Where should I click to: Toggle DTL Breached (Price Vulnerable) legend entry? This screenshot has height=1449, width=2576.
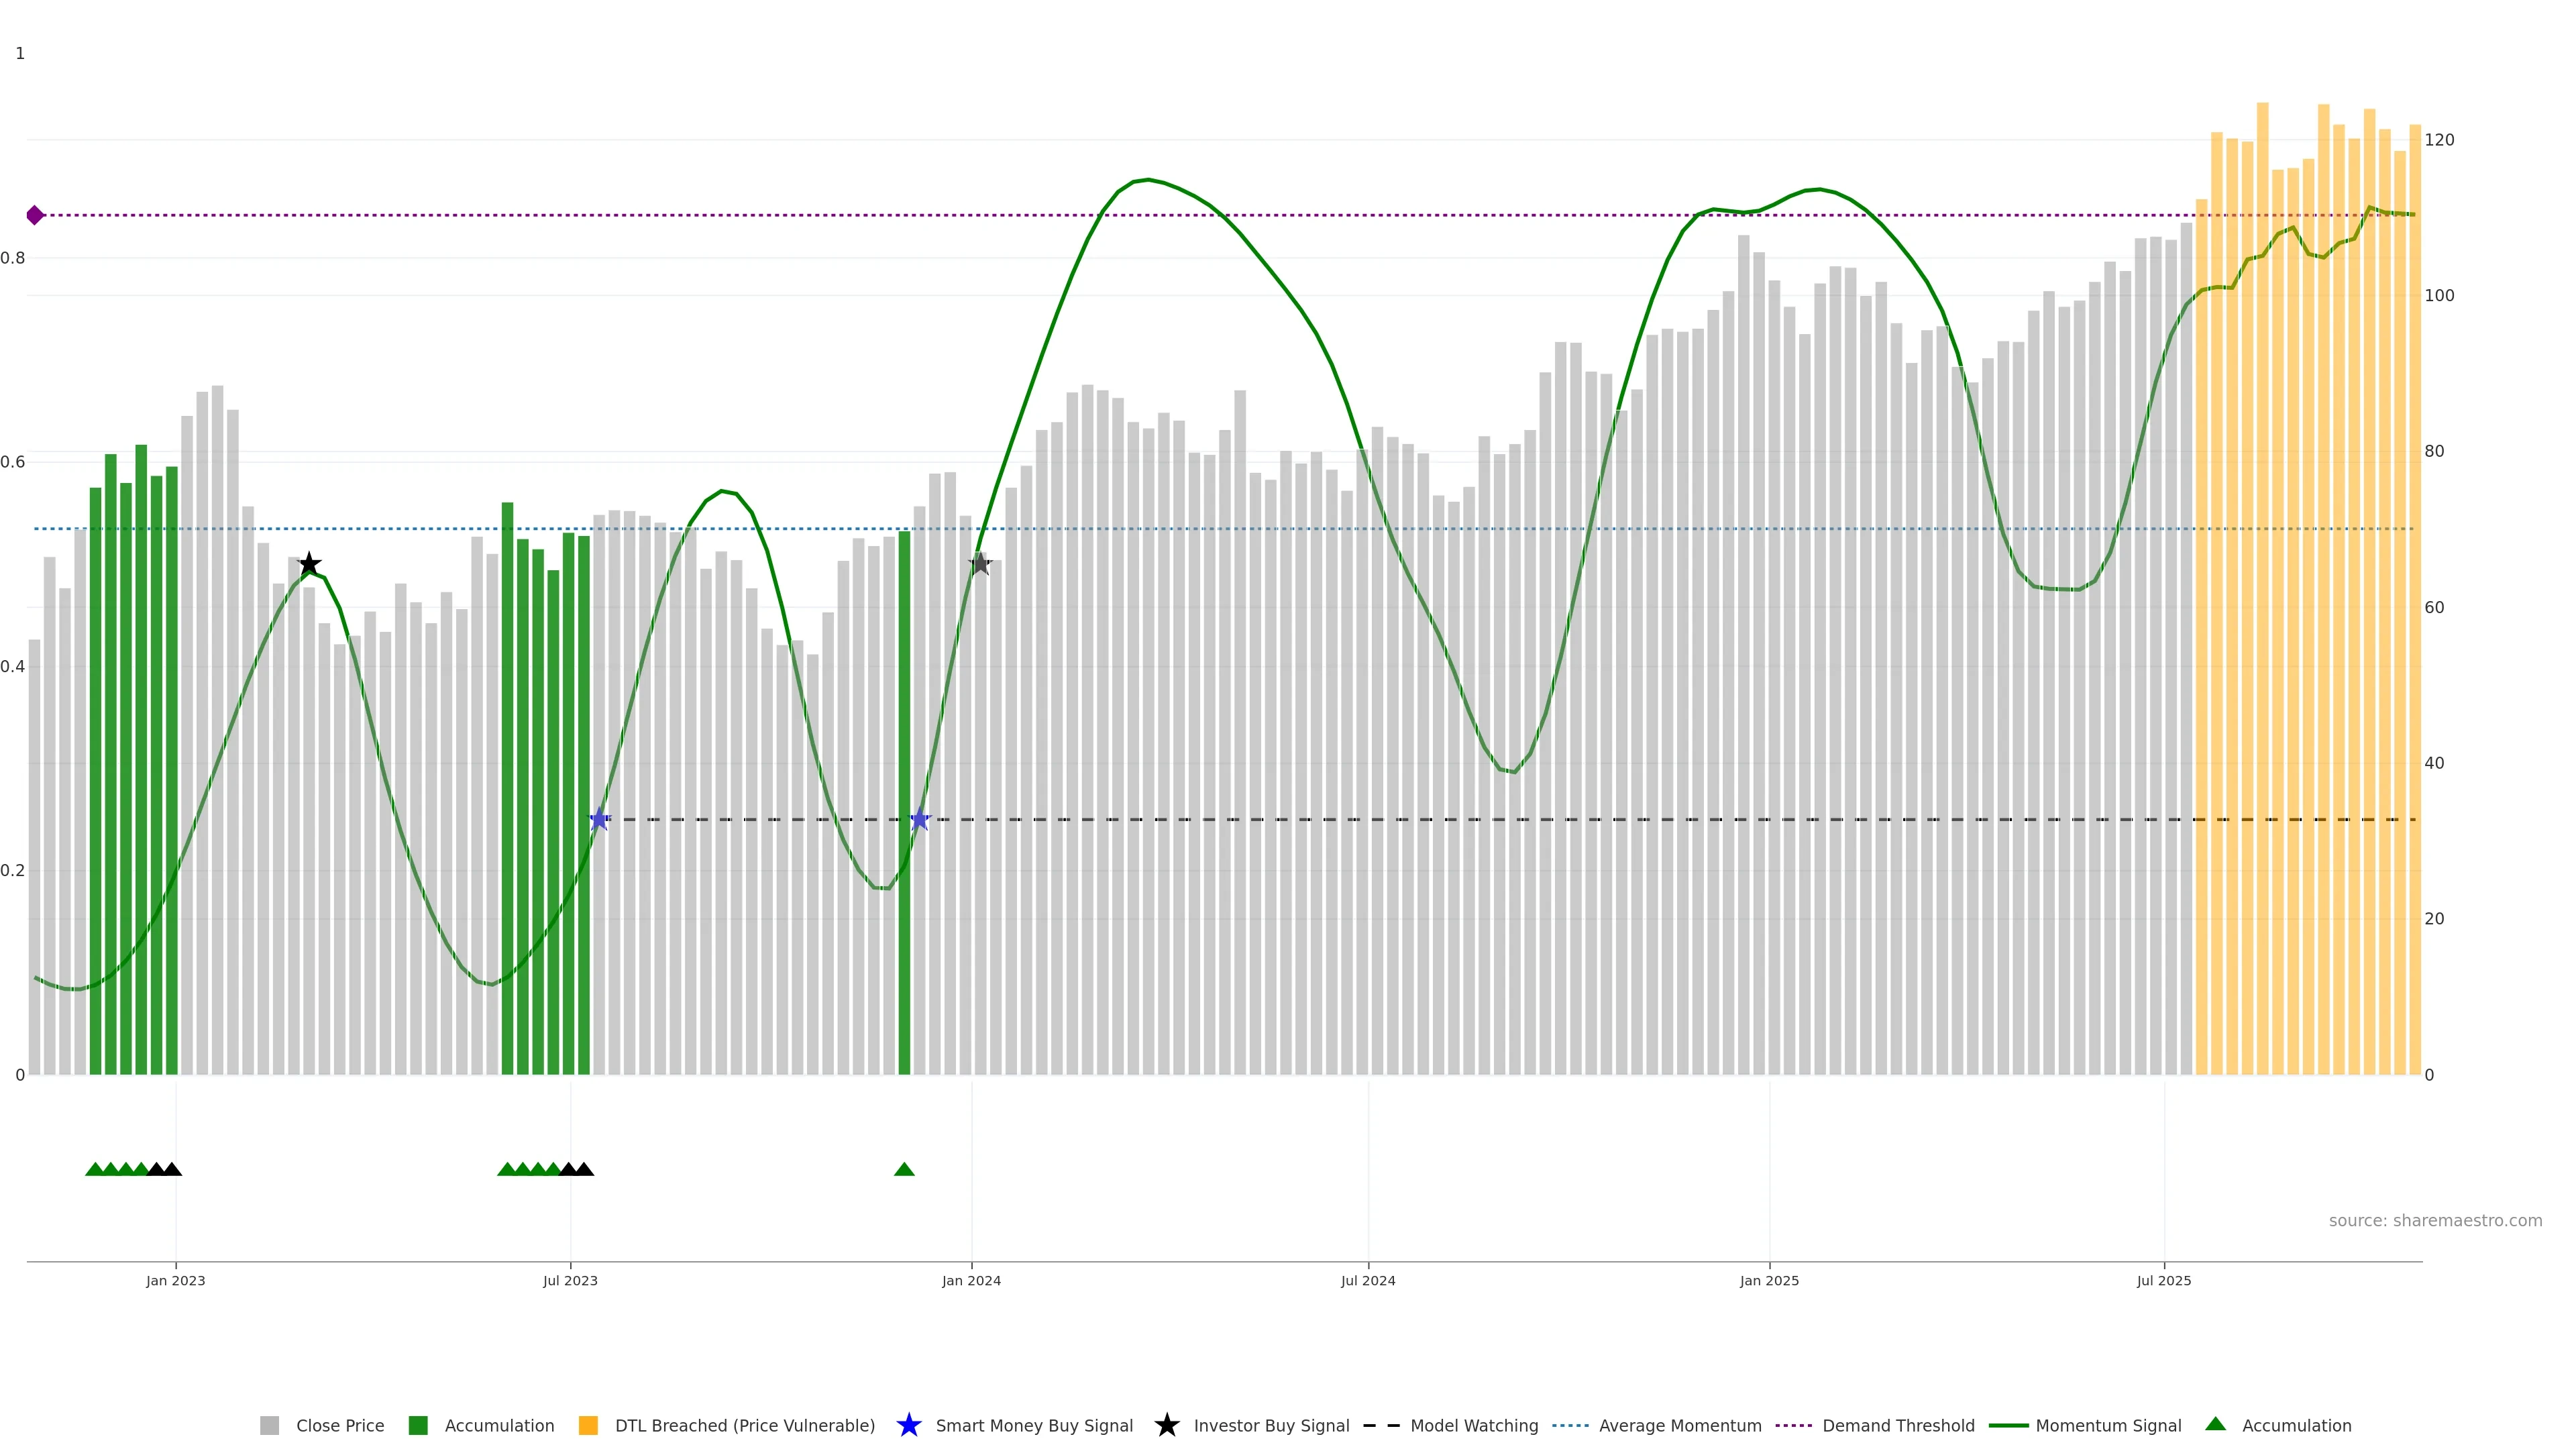744,1425
